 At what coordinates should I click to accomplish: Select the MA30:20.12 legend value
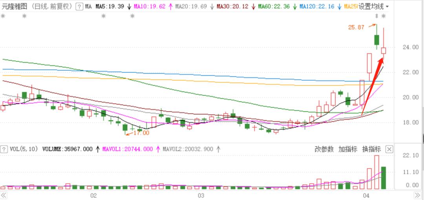[233, 7]
